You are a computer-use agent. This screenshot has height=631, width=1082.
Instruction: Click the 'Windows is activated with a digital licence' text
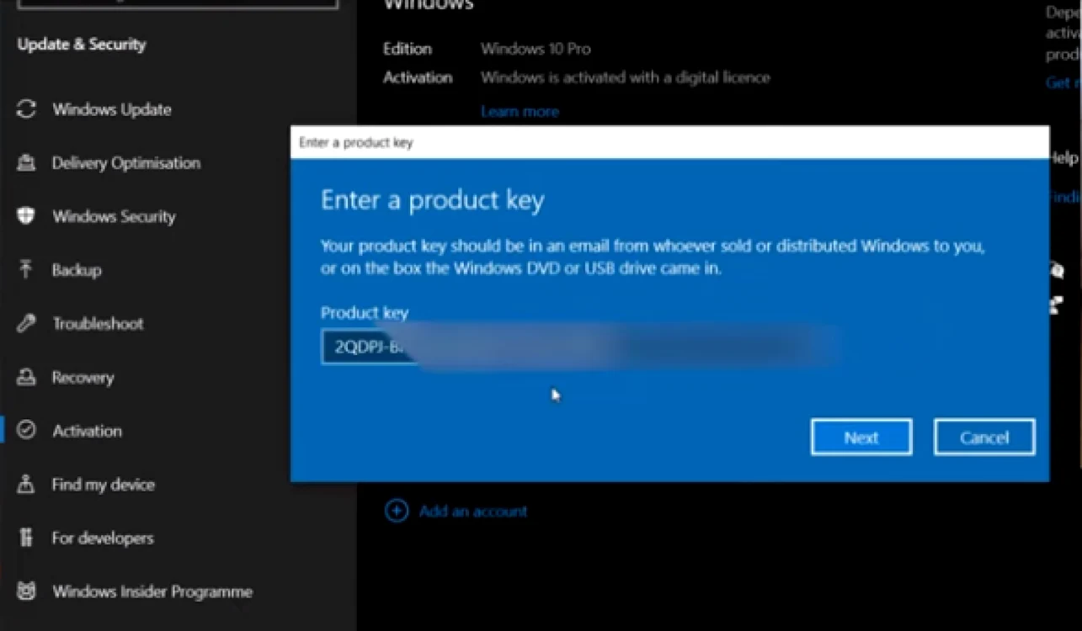point(626,77)
